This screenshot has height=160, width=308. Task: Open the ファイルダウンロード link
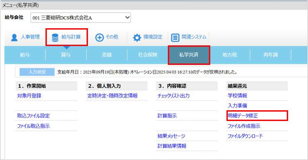[245, 136]
